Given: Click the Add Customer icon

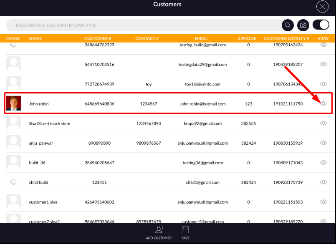Looking at the screenshot, I should tap(159, 230).
